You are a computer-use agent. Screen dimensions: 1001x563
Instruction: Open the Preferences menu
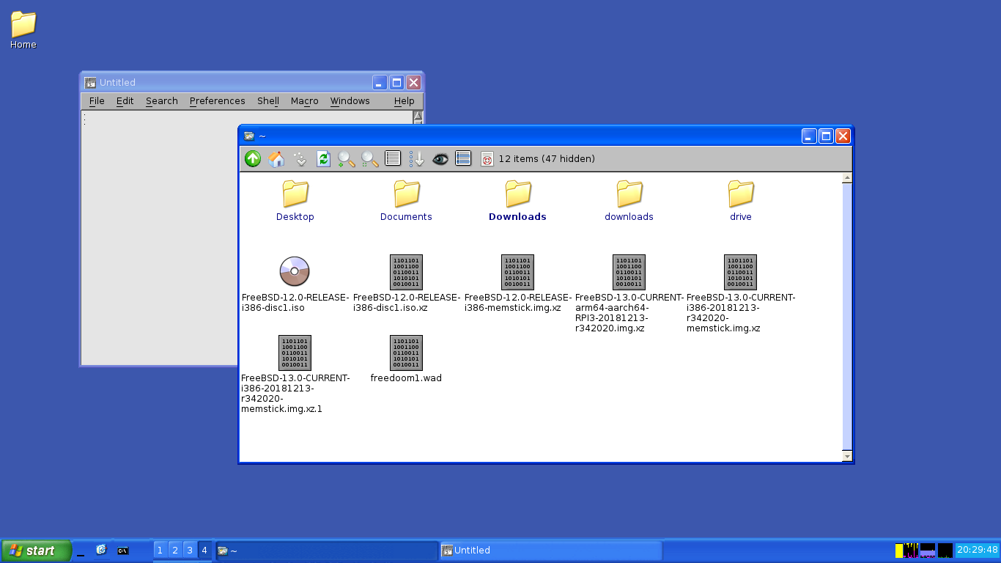(x=217, y=101)
